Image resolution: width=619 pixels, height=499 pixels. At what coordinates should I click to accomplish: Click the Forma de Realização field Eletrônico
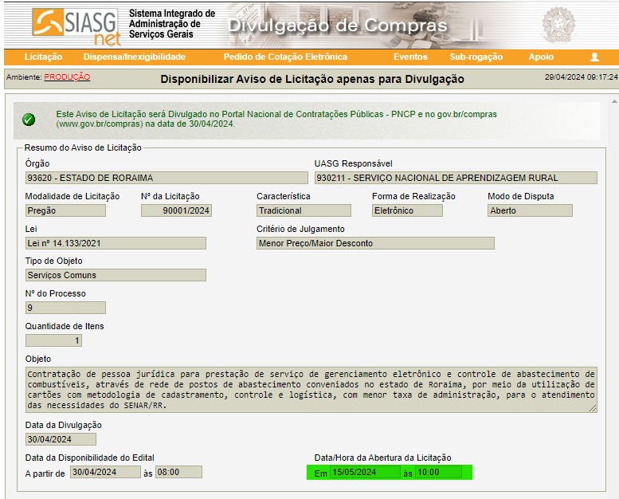(x=407, y=210)
